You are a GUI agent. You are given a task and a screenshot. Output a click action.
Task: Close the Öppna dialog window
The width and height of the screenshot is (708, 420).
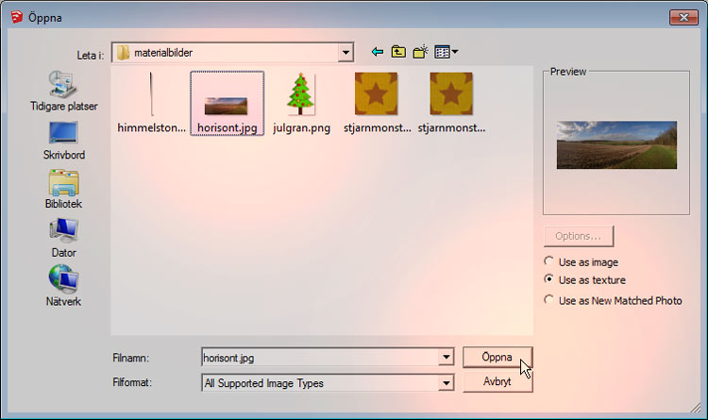683,18
